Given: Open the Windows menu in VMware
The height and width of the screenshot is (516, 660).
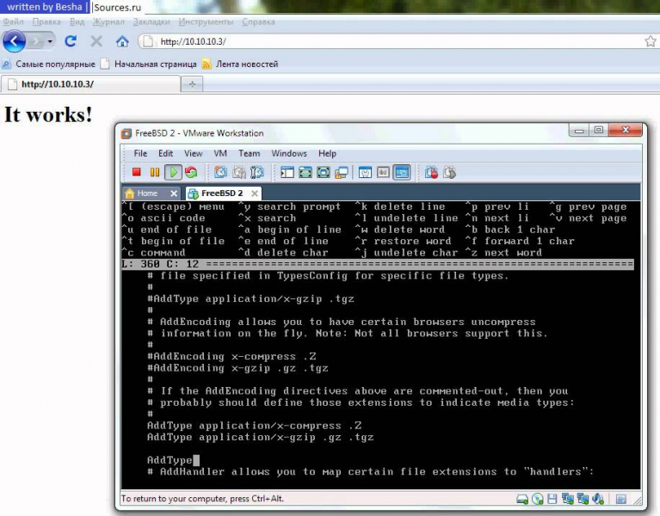Looking at the screenshot, I should point(289,153).
